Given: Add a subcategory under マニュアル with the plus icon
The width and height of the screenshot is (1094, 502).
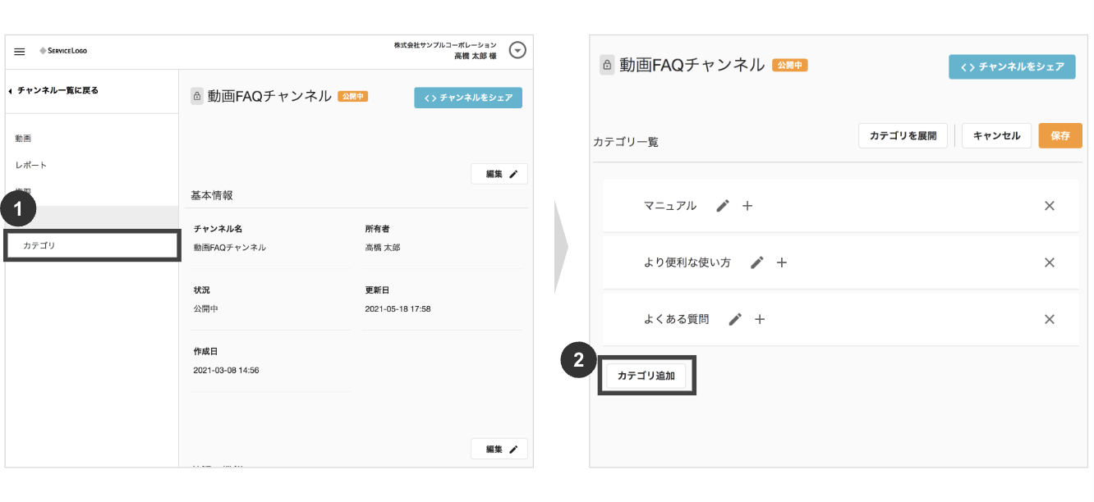Looking at the screenshot, I should pyautogui.click(x=747, y=206).
